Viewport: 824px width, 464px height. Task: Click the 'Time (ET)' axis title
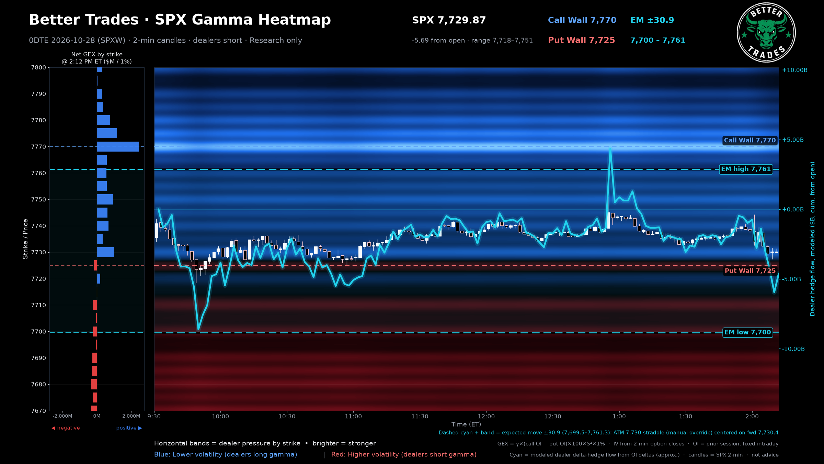466,424
